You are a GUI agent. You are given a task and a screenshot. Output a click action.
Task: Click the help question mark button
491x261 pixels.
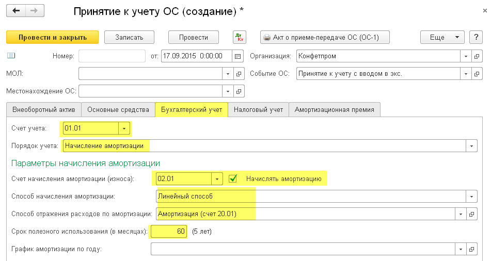pos(476,37)
